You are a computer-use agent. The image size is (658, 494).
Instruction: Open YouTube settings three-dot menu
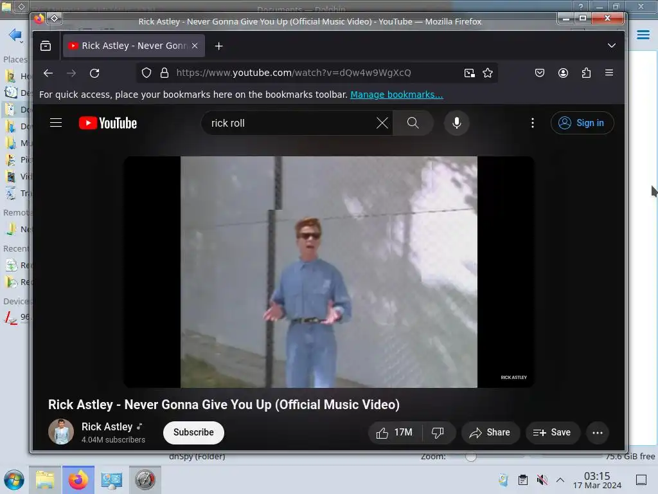[x=533, y=123]
